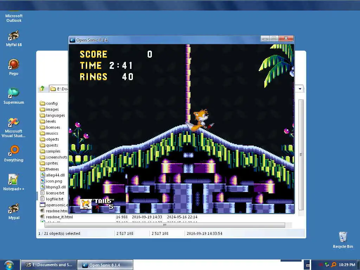Select the languages folder
Viewport: 360px width, 270px height.
click(52, 115)
